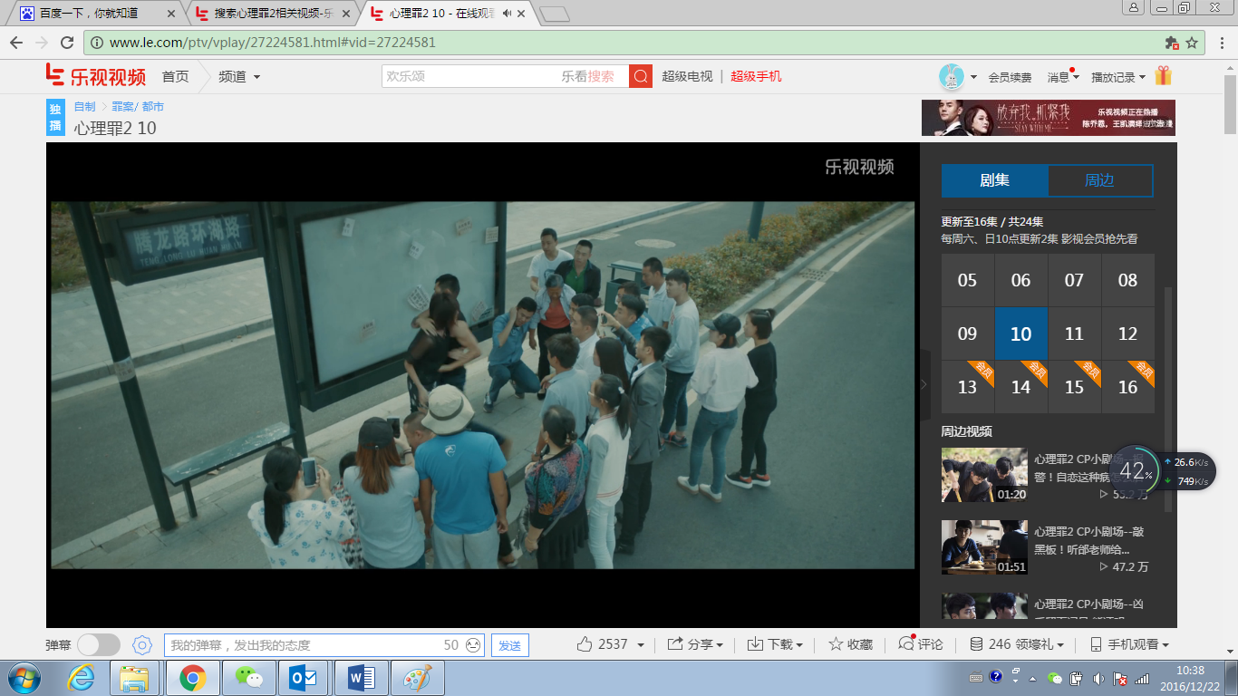Open the 超级电视 link
Viewport: 1238px width, 696px height.
687,77
